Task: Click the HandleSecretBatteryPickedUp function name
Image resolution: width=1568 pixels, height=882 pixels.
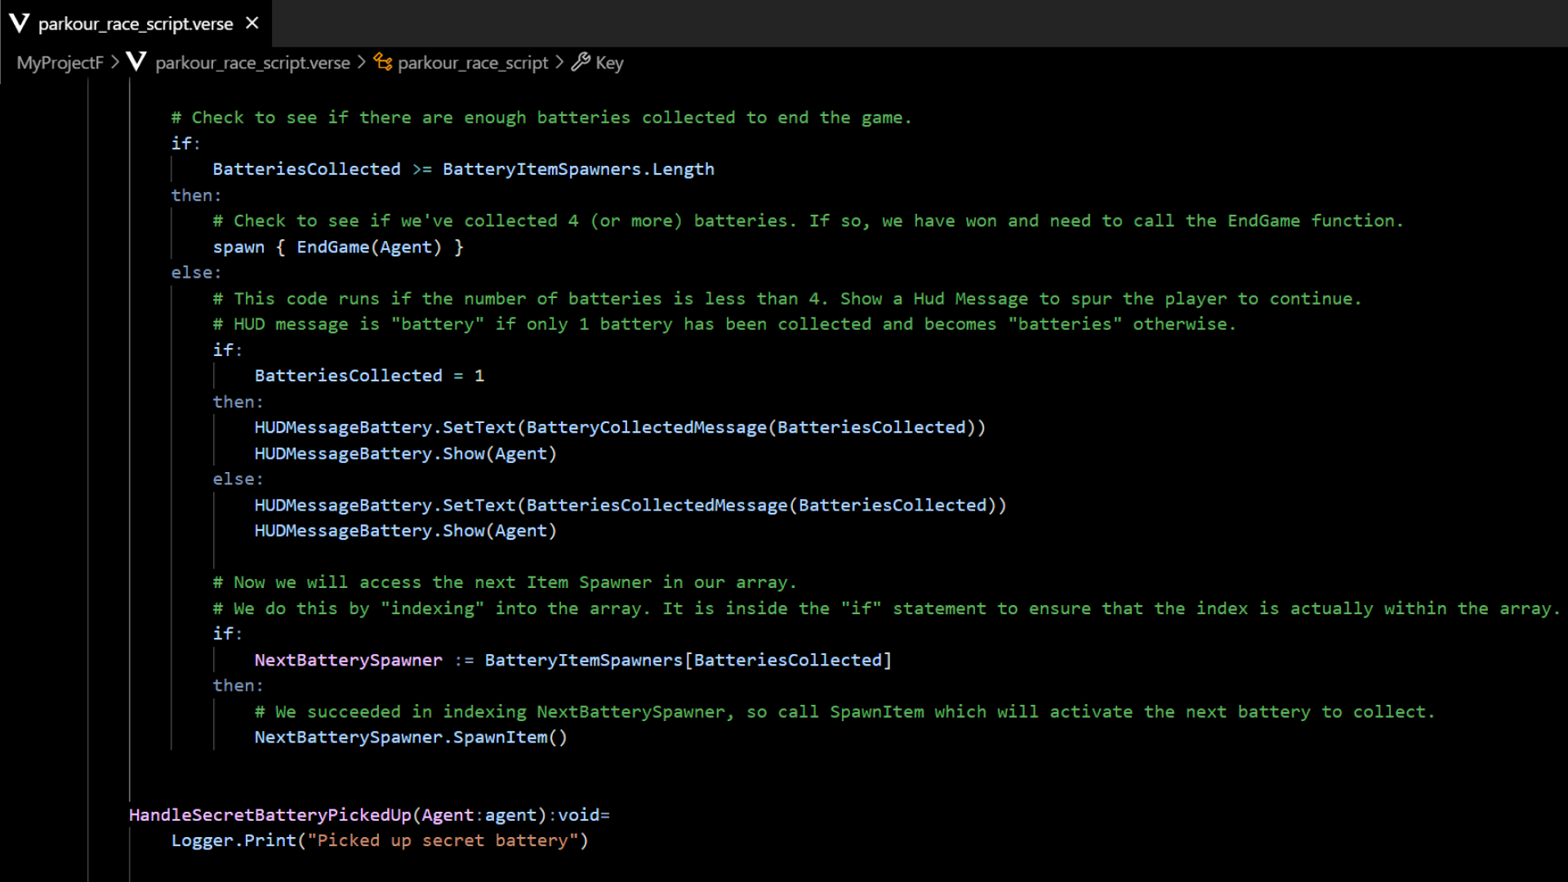Action: click(x=270, y=815)
